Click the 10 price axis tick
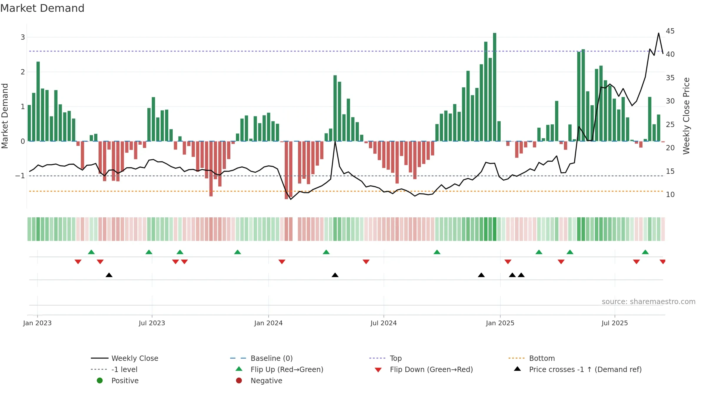Screen dimensions: 706x397 click(x=670, y=195)
